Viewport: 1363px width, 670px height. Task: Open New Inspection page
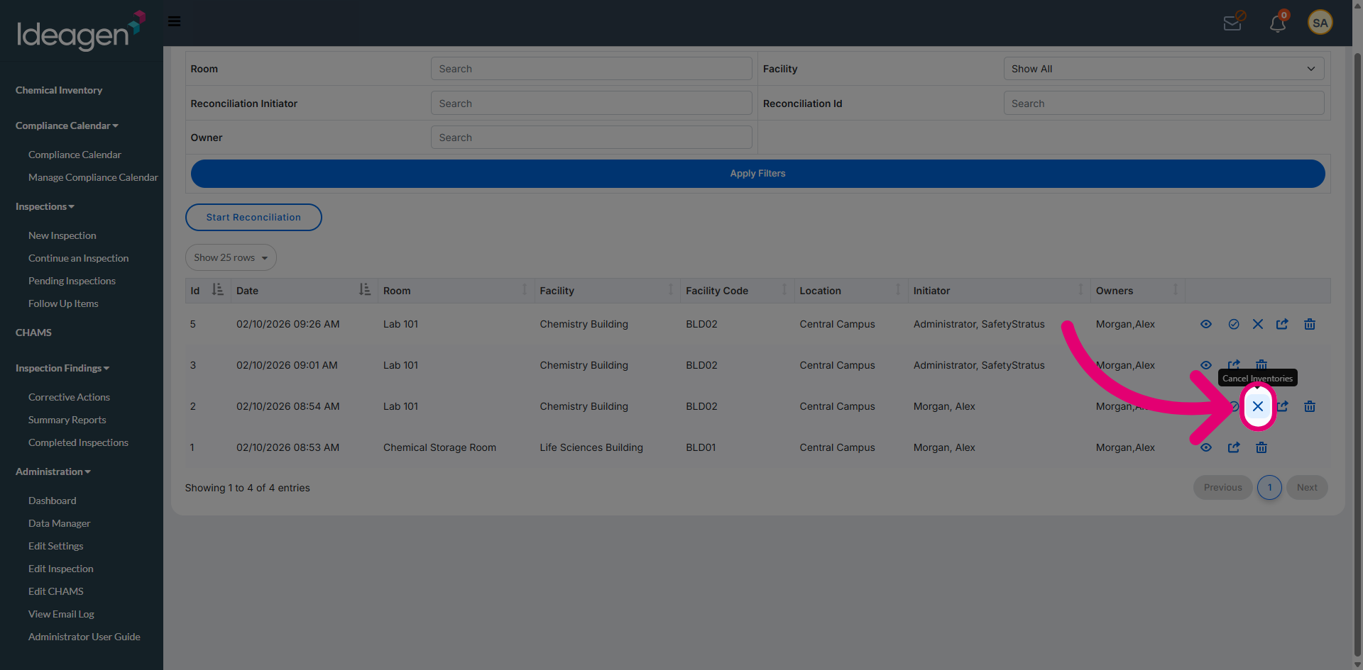coord(62,235)
